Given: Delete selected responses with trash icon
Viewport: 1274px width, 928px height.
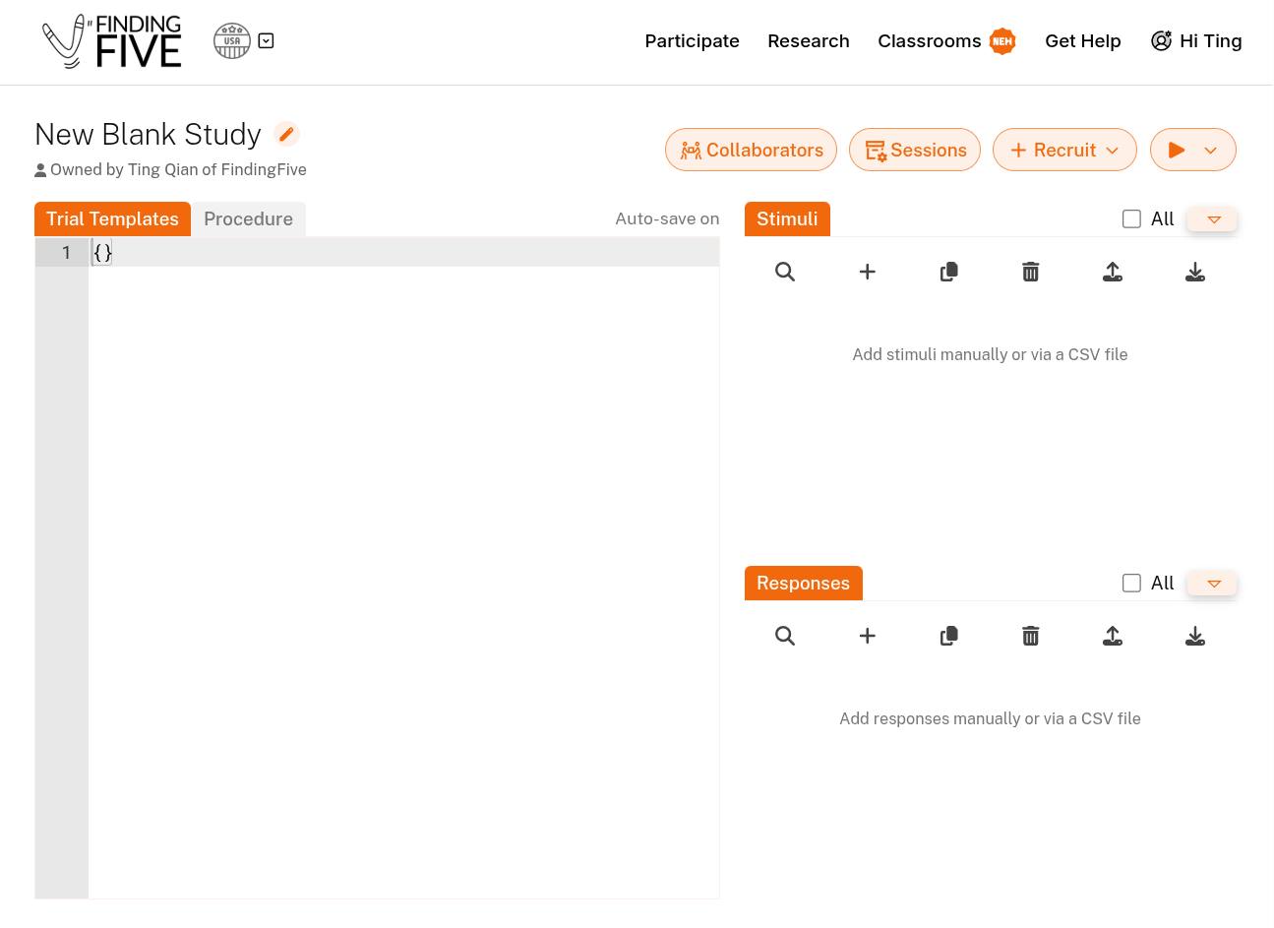Looking at the screenshot, I should click(x=1030, y=636).
